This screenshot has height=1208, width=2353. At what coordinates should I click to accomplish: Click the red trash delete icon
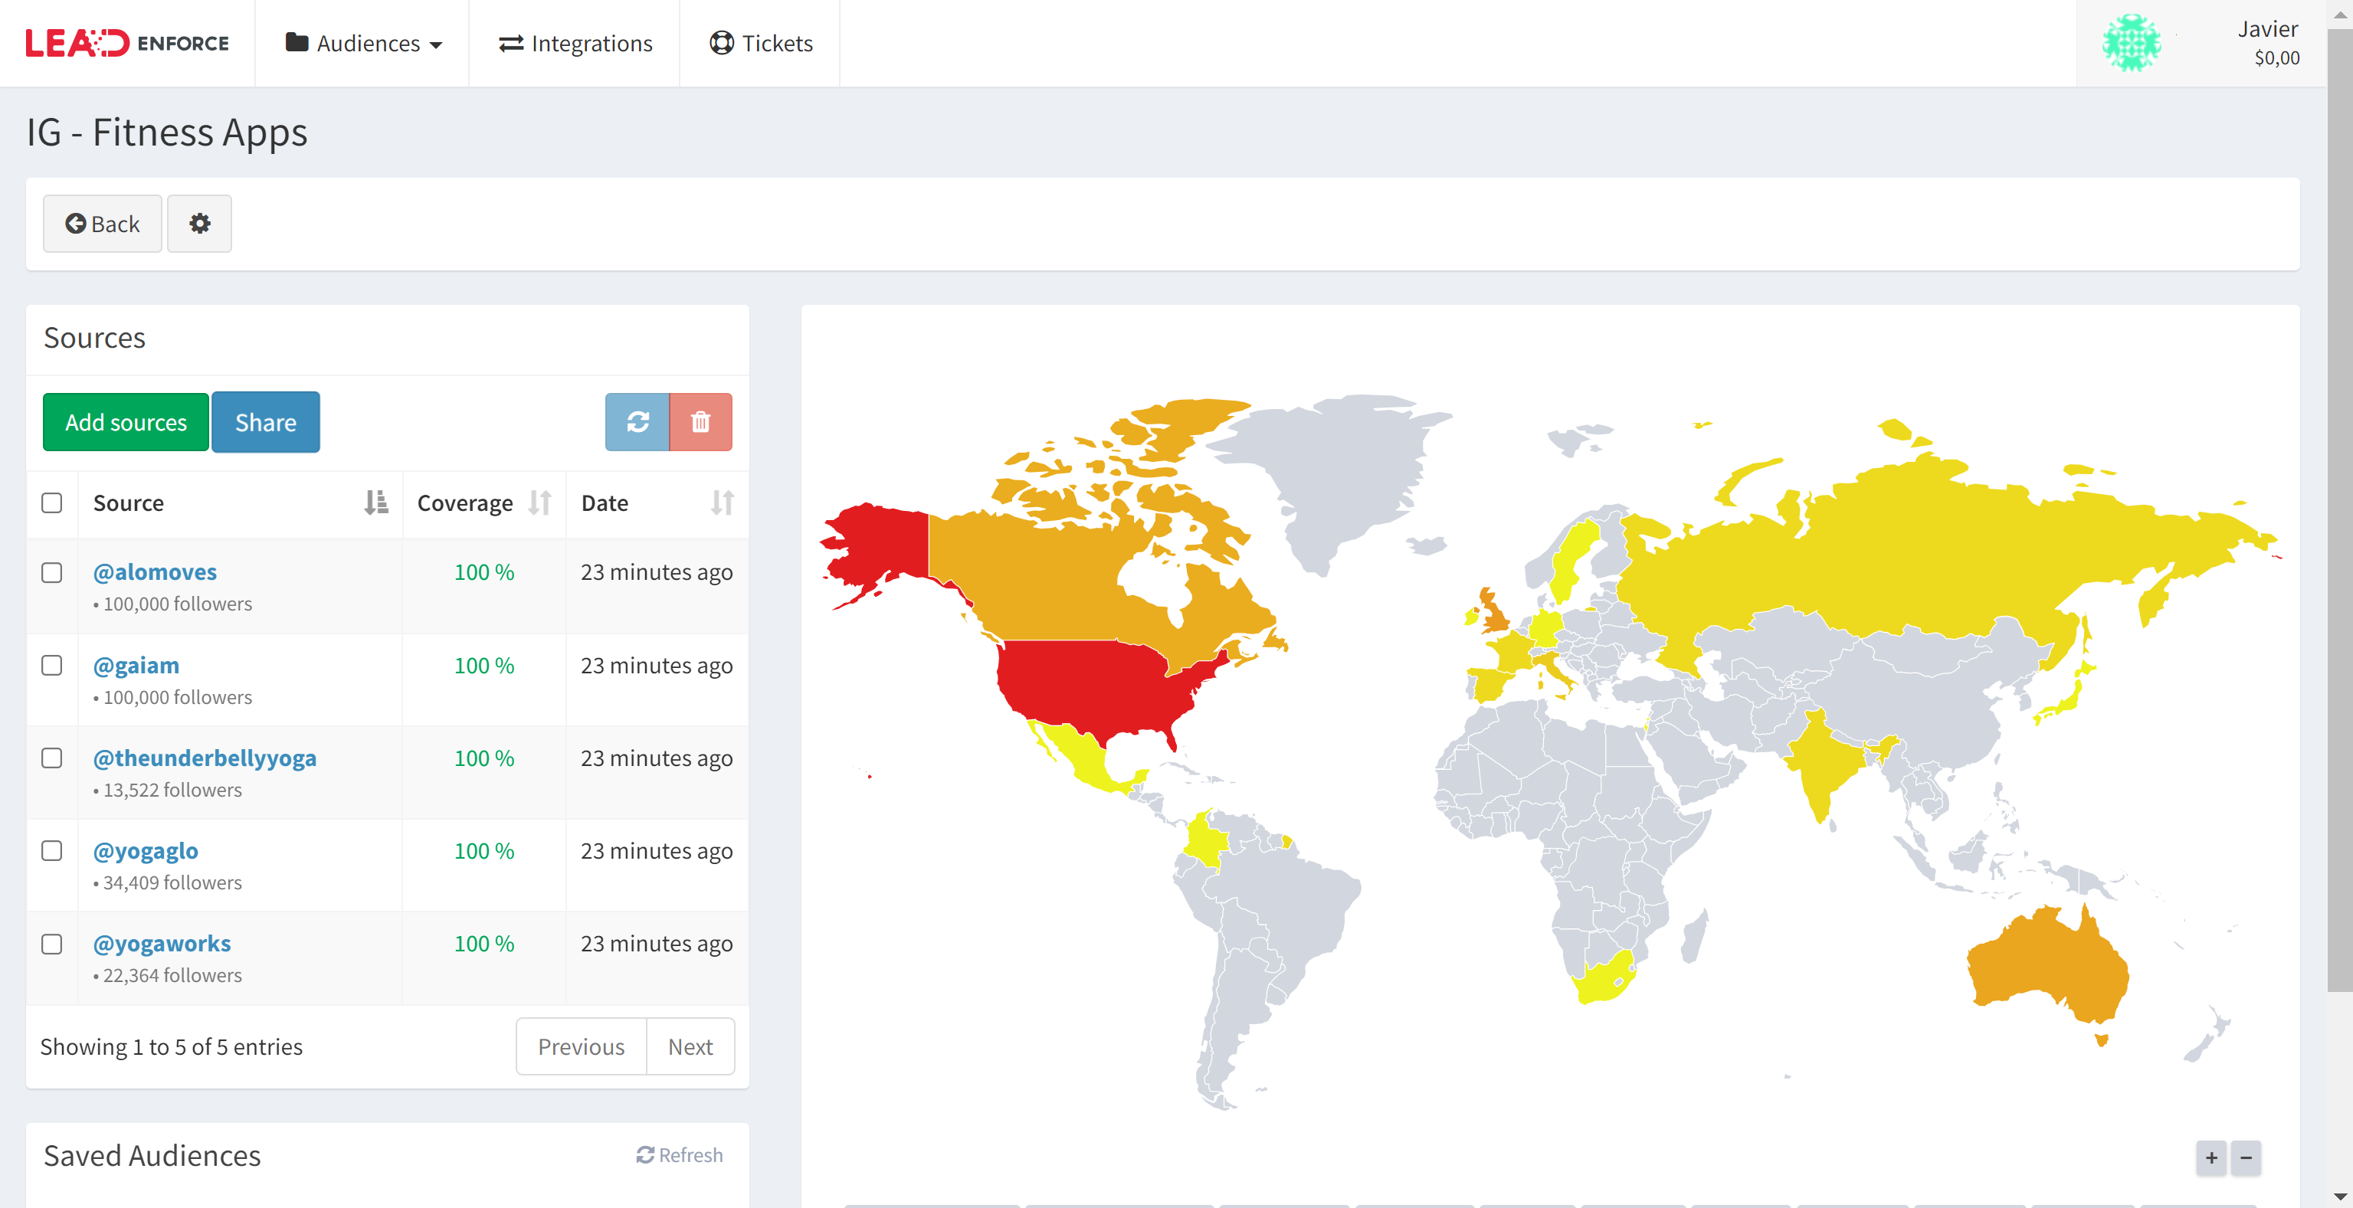[x=700, y=421]
